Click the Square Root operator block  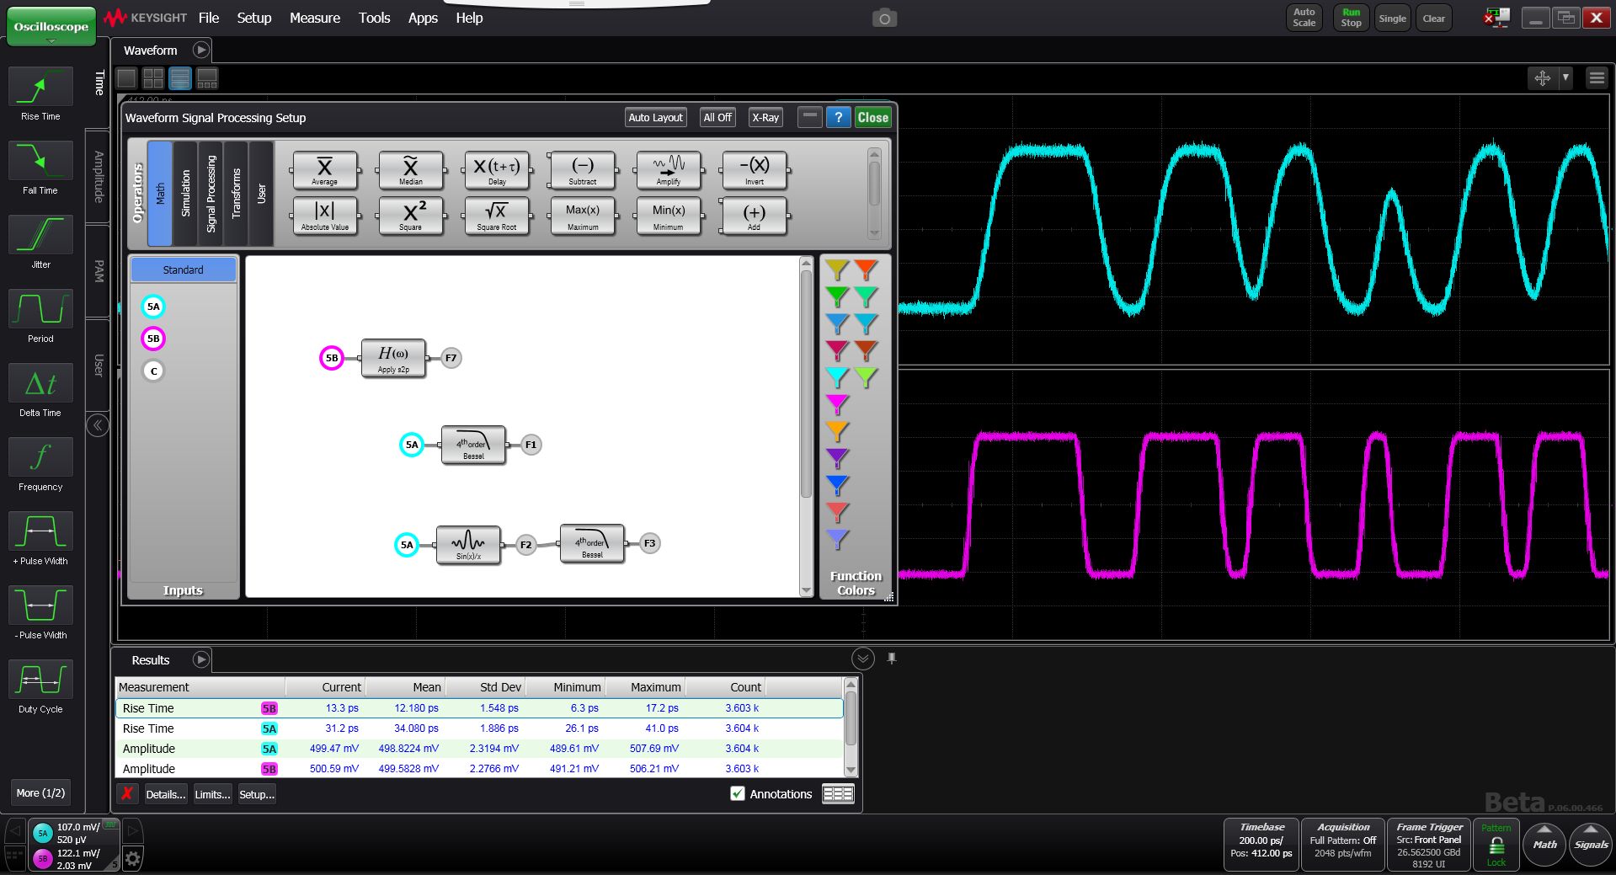(496, 216)
